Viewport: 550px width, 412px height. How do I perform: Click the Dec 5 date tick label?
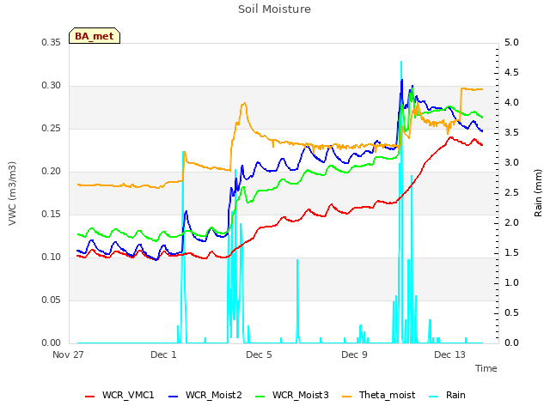(x=259, y=354)
